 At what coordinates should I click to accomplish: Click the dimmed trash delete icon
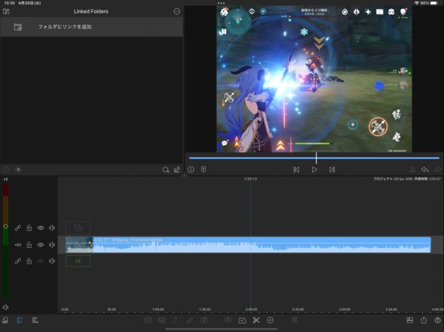[295, 320]
